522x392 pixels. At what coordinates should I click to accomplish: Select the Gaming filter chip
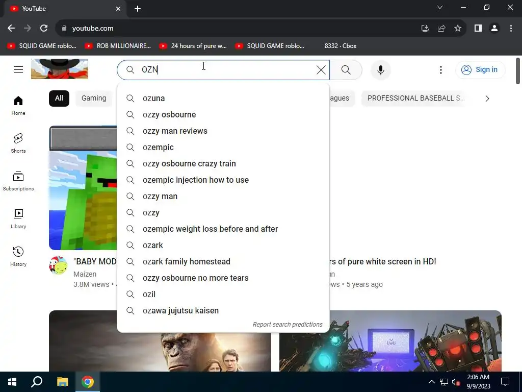tap(94, 99)
